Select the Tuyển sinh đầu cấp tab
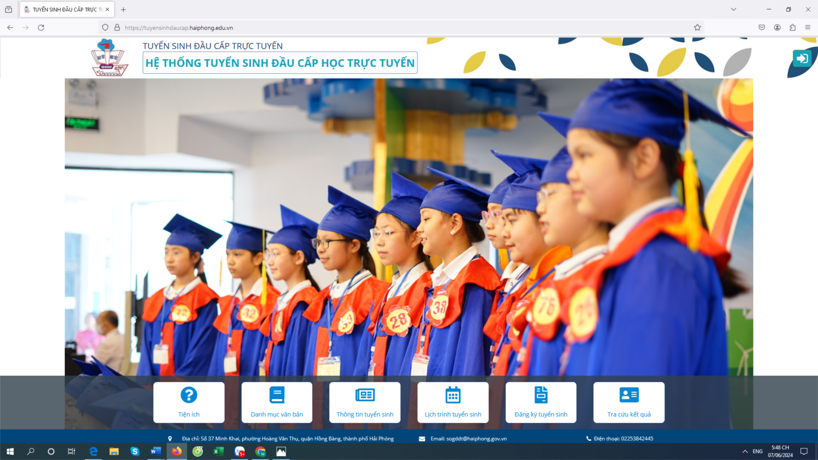Viewport: 818px width, 460px height. (64, 9)
